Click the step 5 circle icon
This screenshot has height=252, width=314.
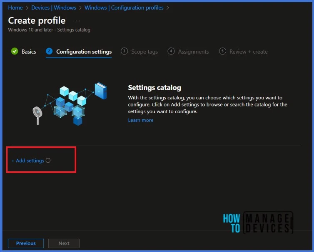[222, 52]
